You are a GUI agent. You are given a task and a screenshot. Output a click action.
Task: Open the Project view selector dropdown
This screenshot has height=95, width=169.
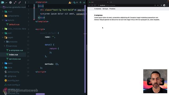(x=4, y=2)
